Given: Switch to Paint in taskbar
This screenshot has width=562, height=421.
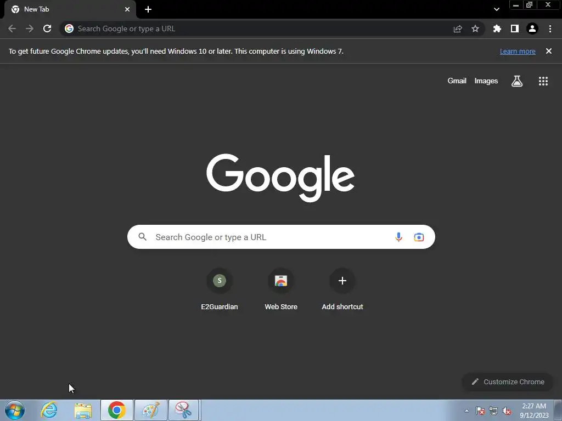Looking at the screenshot, I should point(150,410).
